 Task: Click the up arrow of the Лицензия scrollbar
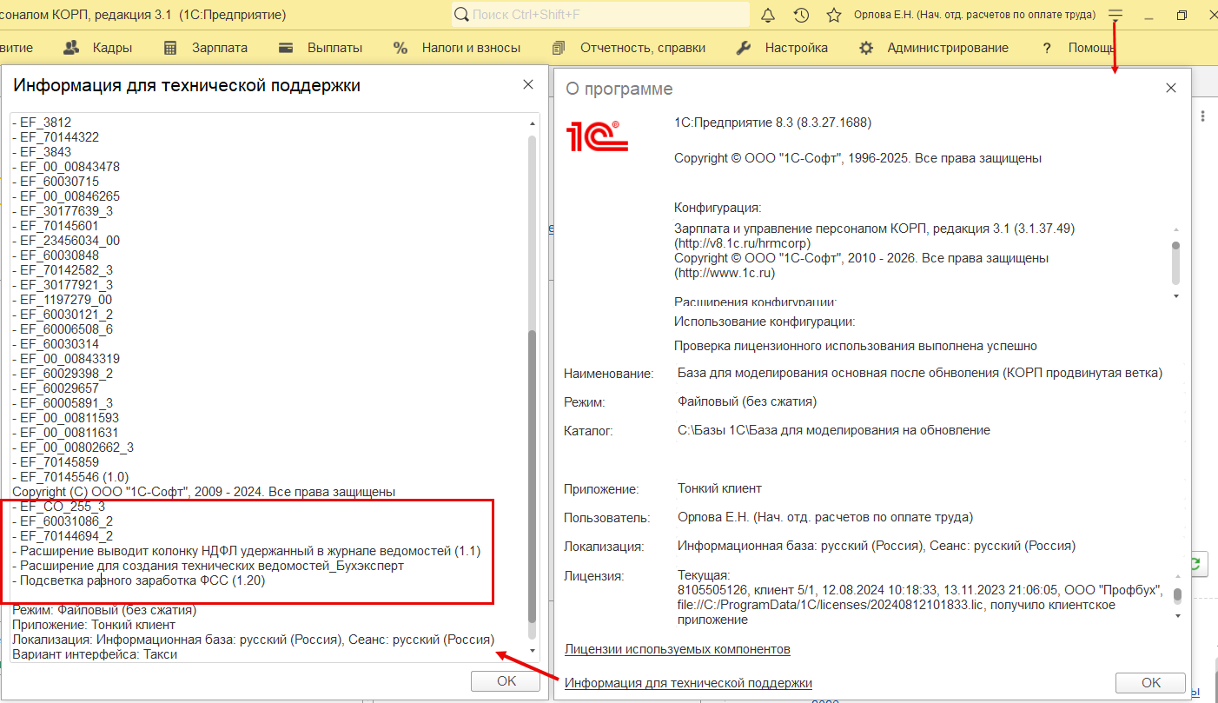[x=1178, y=576]
